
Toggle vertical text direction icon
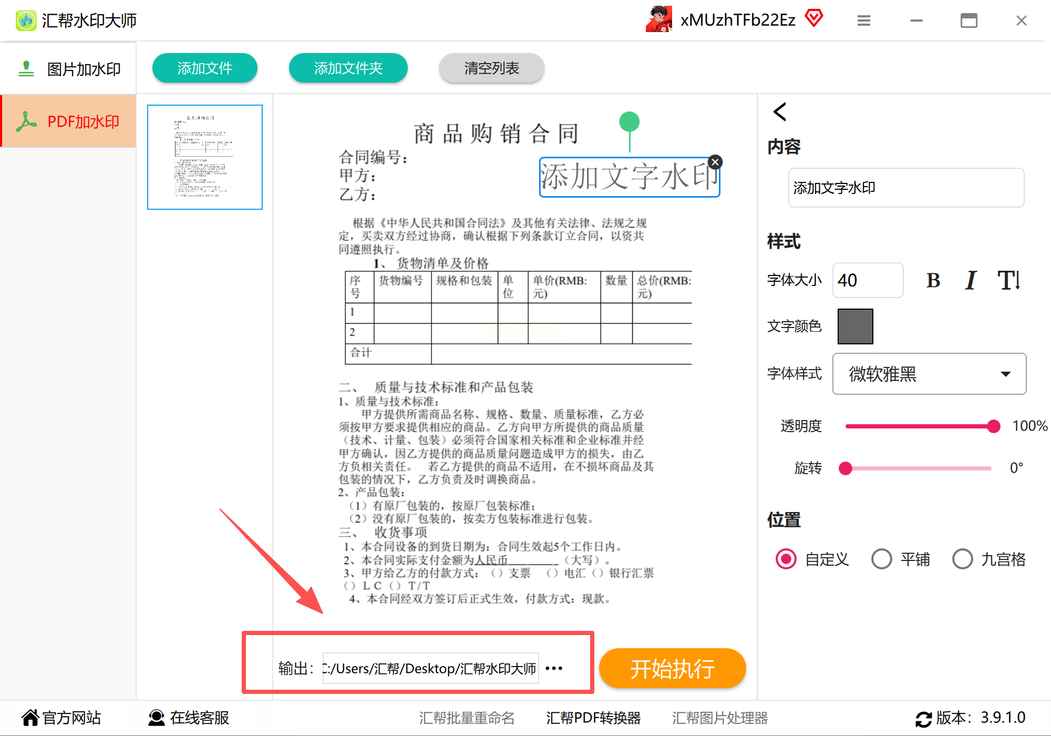tap(1008, 280)
